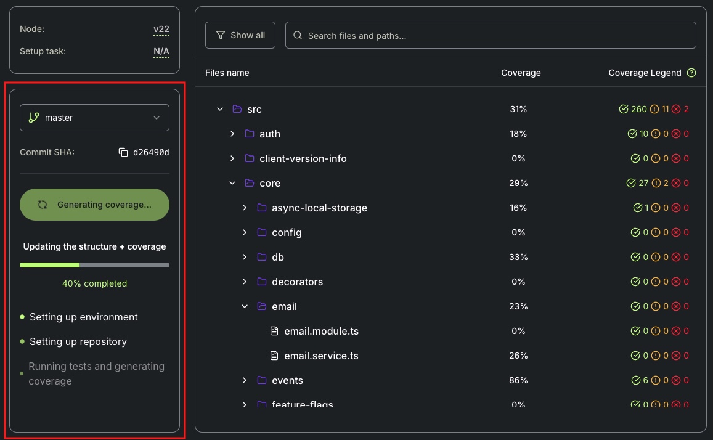
Task: Expand the config folder chevron
Action: [245, 232]
